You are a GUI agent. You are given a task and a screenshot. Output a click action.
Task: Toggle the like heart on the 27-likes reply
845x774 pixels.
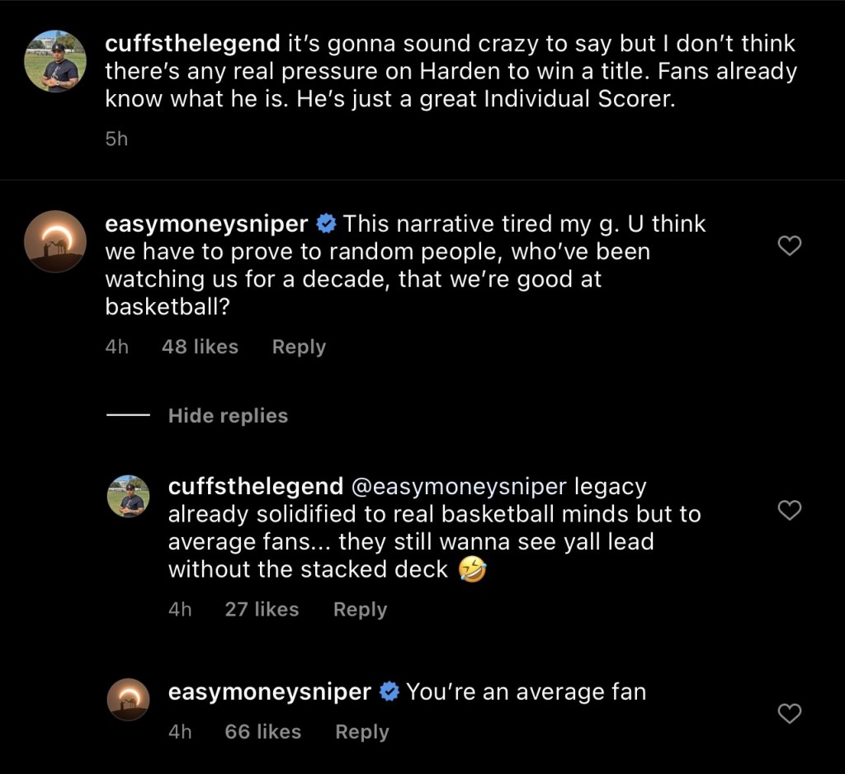click(790, 512)
